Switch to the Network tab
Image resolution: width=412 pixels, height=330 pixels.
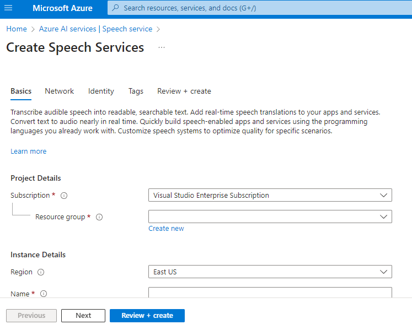coord(59,91)
